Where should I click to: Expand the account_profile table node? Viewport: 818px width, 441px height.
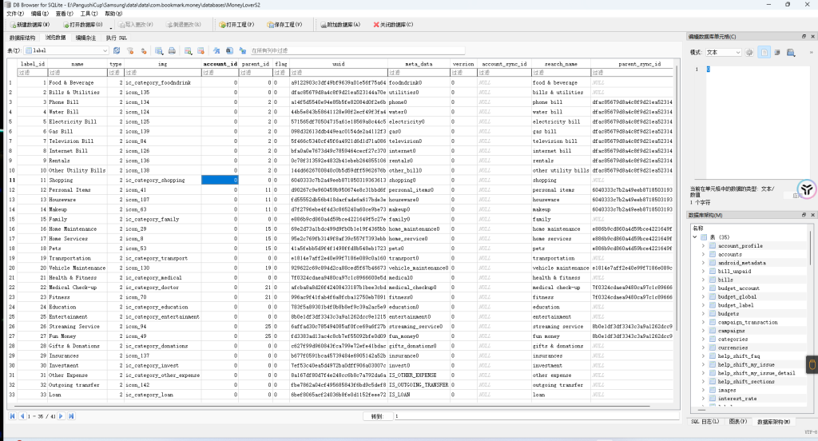(703, 246)
